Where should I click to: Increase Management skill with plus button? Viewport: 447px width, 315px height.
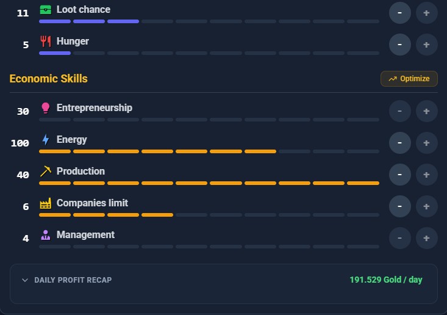426,238
